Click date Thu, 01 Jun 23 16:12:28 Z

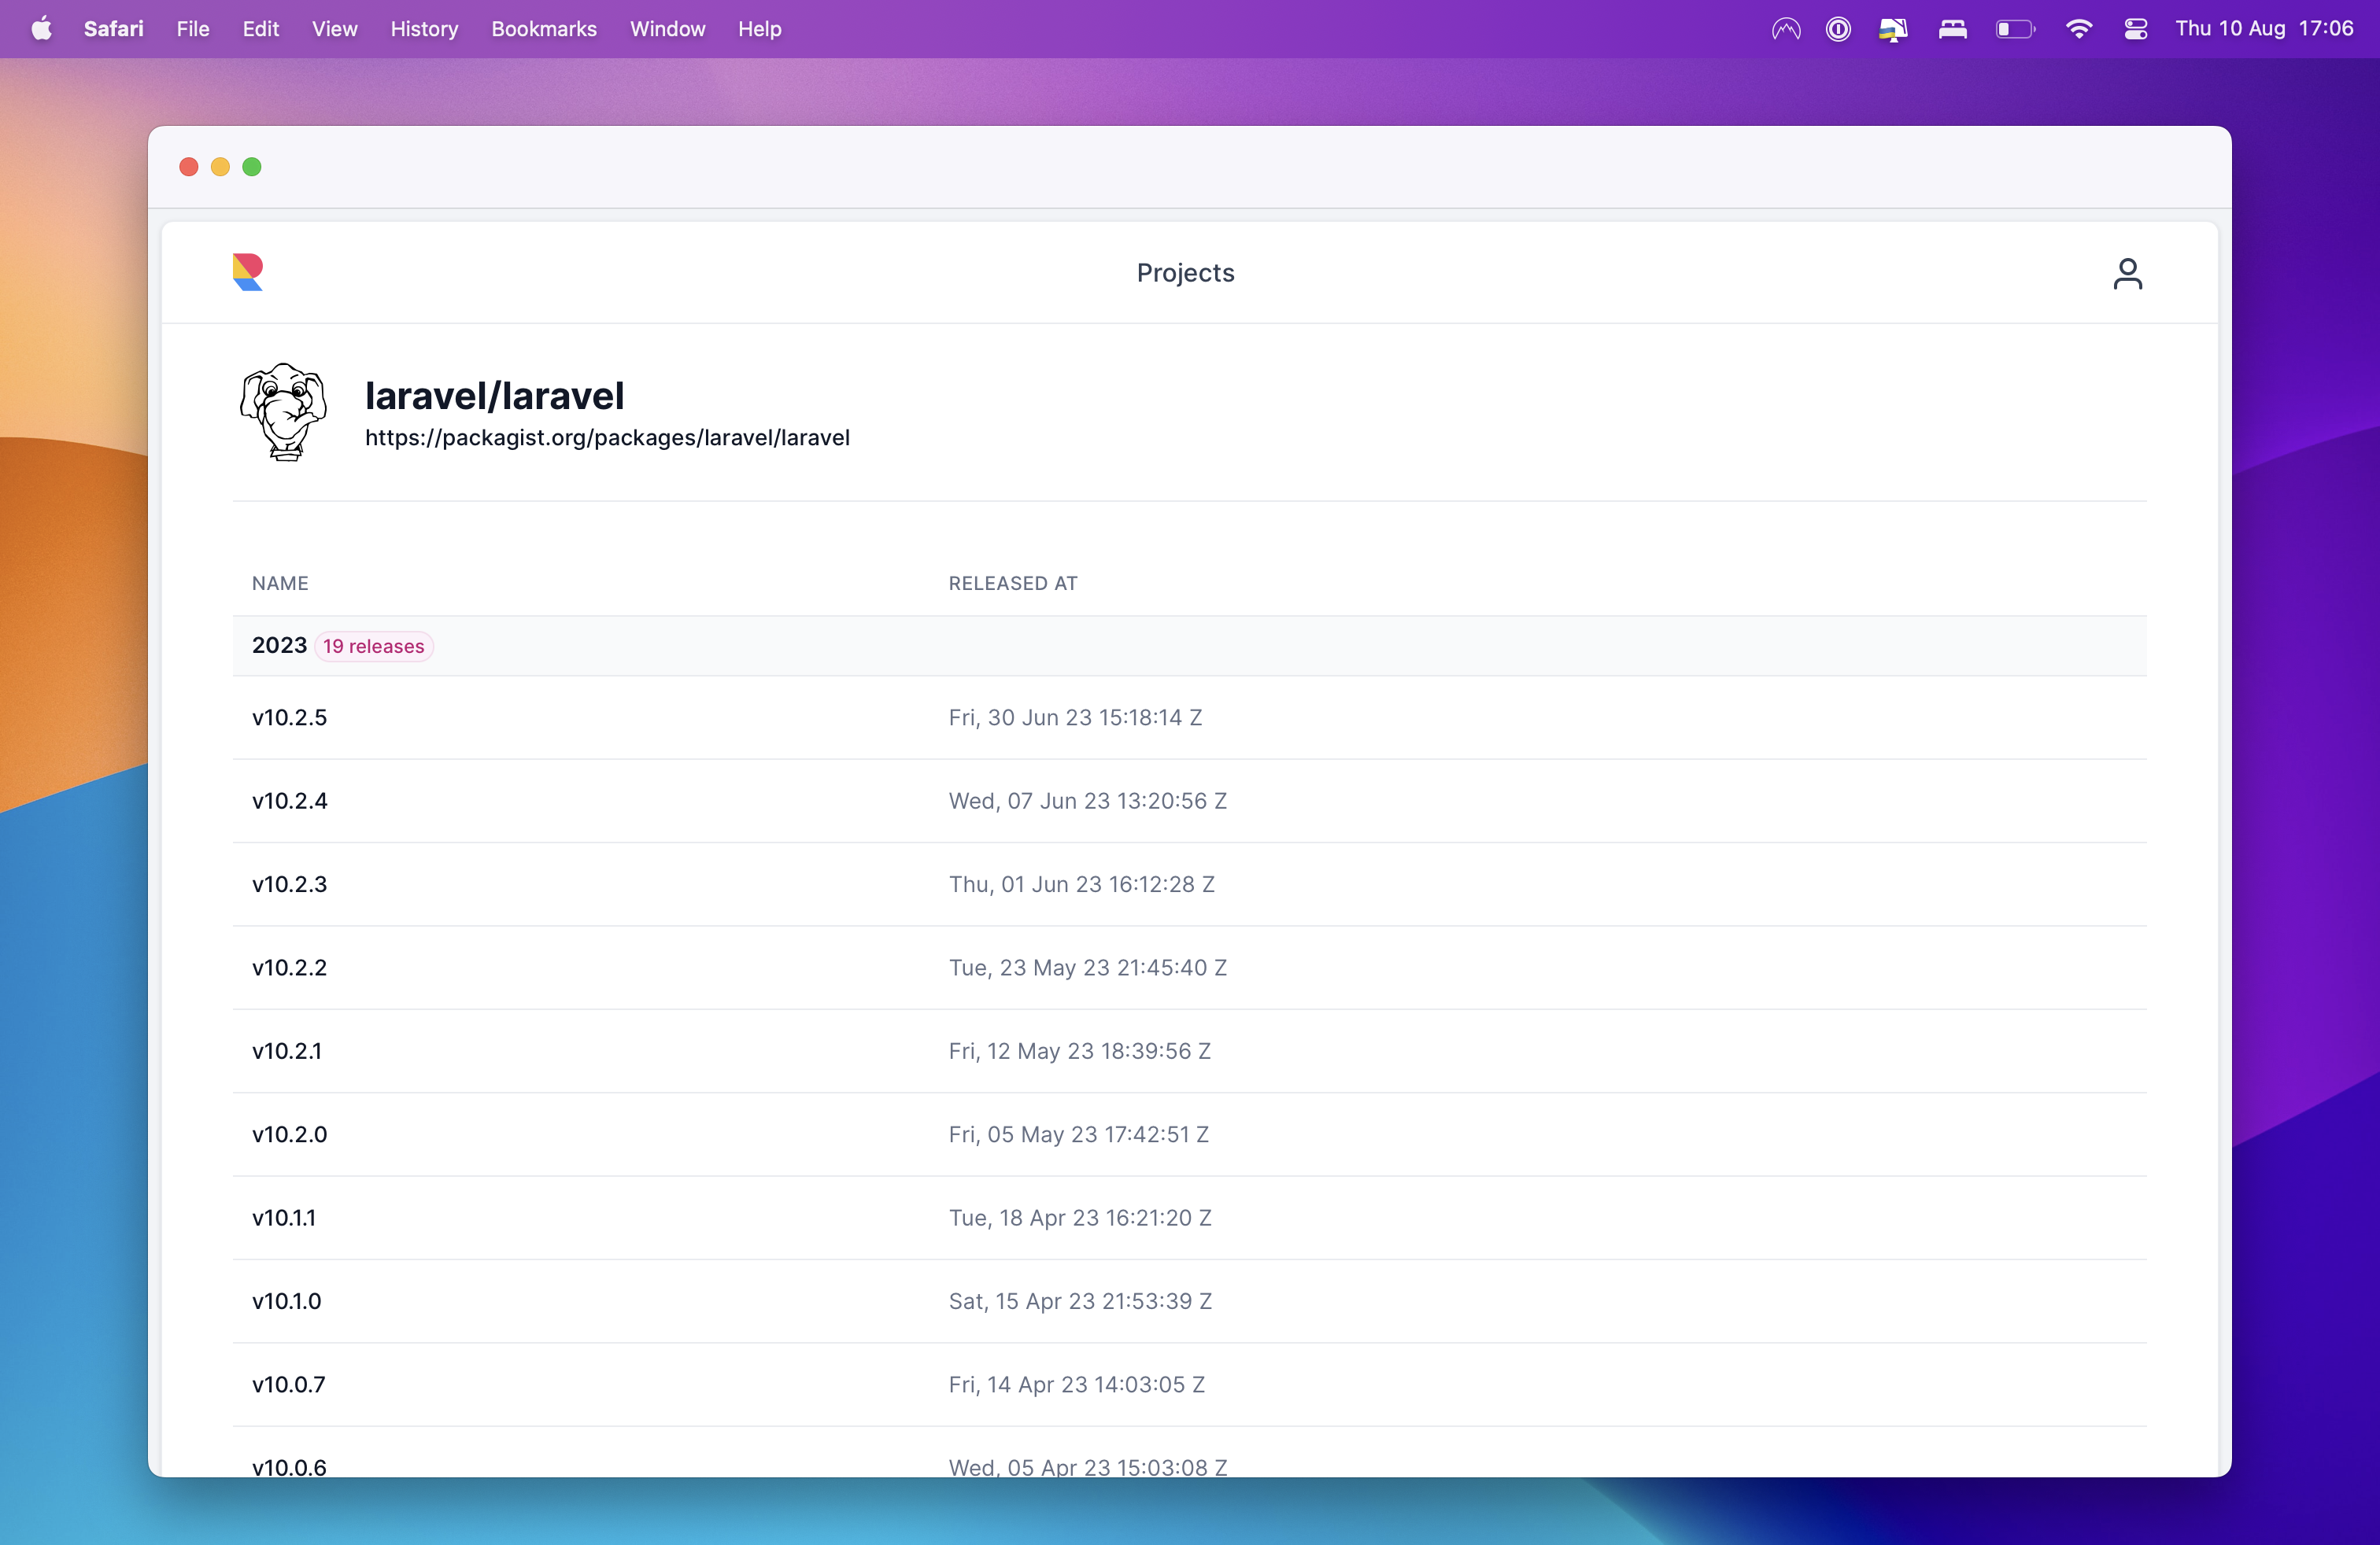click(x=1081, y=884)
